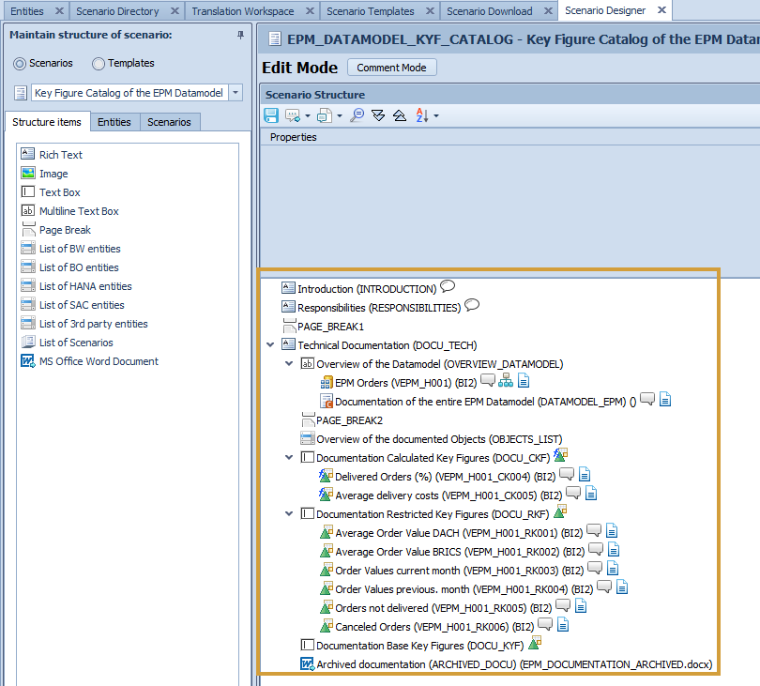Close the Scenario Designer tab
Screen dimensions: 760x686
[661, 10]
